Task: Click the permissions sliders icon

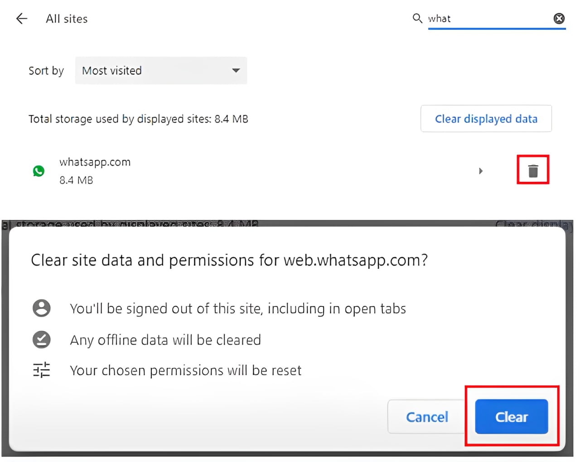Action: tap(42, 370)
